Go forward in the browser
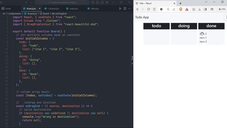Viewport: 227px width, 128px height. 143,9
